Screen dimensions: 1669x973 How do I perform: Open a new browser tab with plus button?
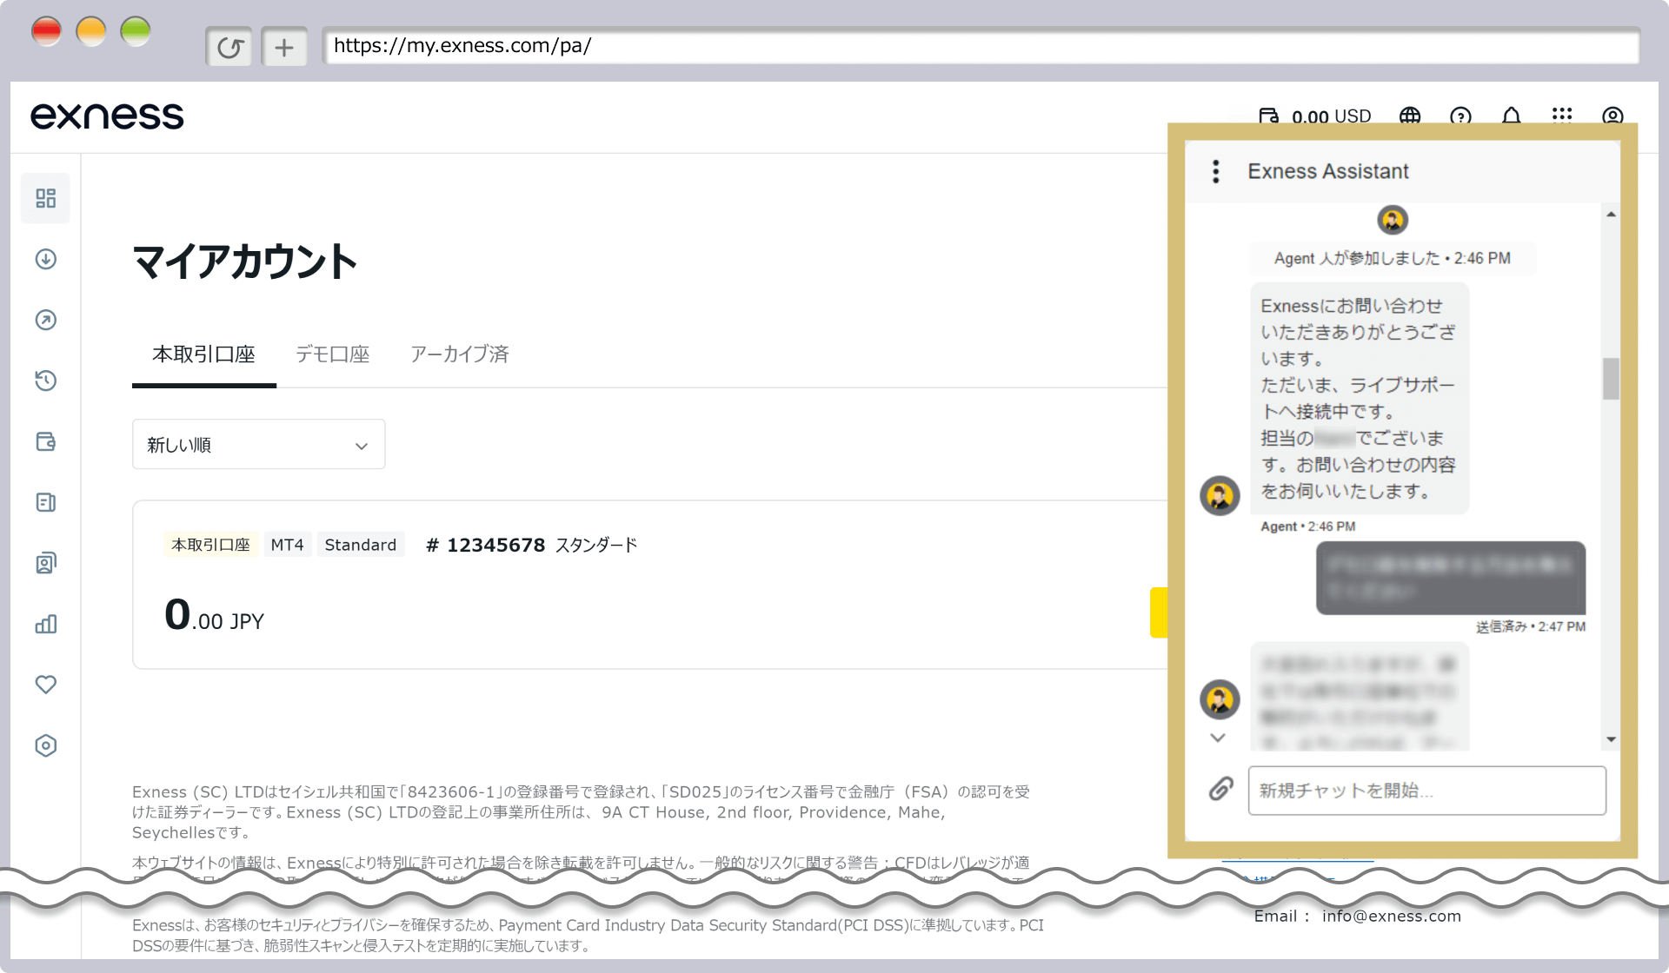coord(284,47)
